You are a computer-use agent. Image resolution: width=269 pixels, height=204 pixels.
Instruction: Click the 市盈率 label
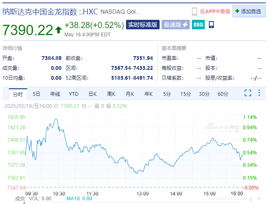point(170,58)
